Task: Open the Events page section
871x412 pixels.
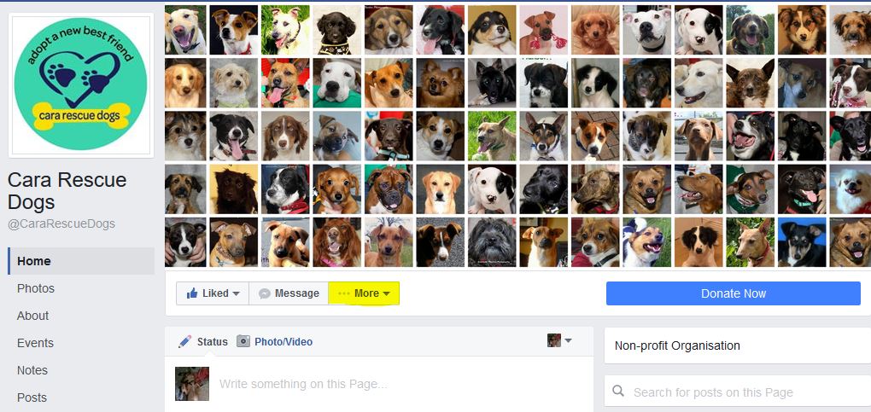Action: [x=35, y=343]
